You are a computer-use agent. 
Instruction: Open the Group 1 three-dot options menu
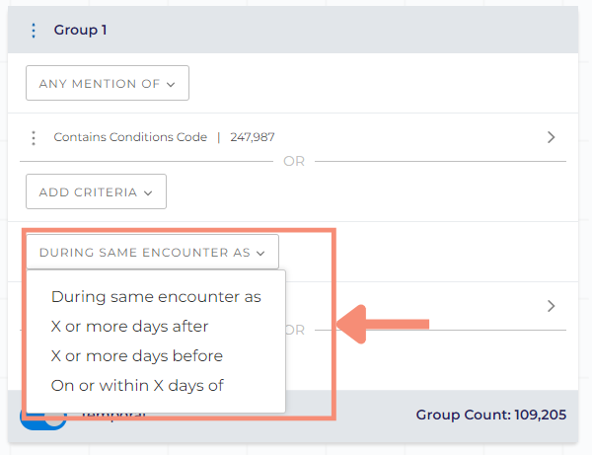pyautogui.click(x=34, y=31)
